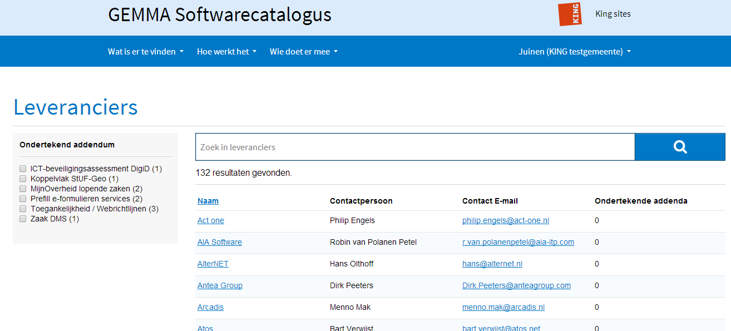Click menno.mak@arcadis.nl email link
The width and height of the screenshot is (731, 331).
coord(503,307)
